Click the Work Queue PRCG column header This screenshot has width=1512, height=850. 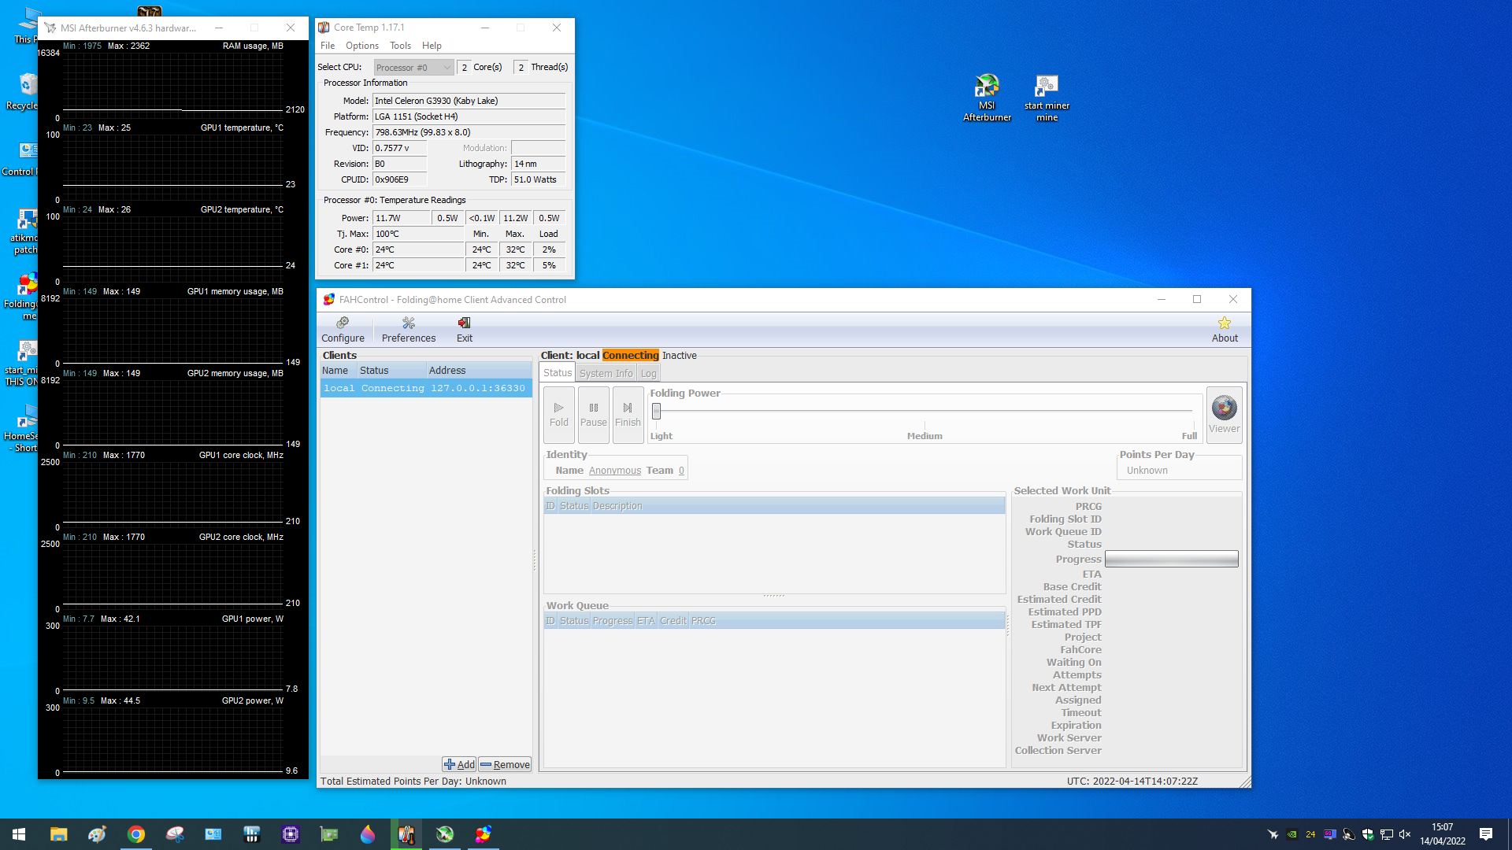click(x=703, y=621)
